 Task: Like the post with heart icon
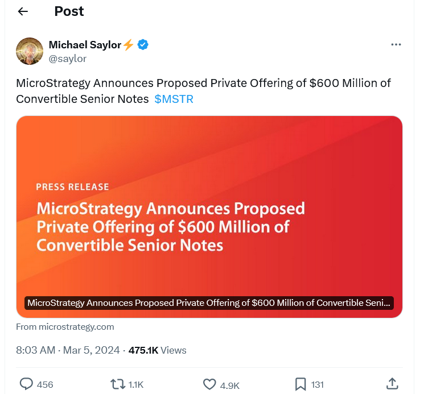click(209, 384)
